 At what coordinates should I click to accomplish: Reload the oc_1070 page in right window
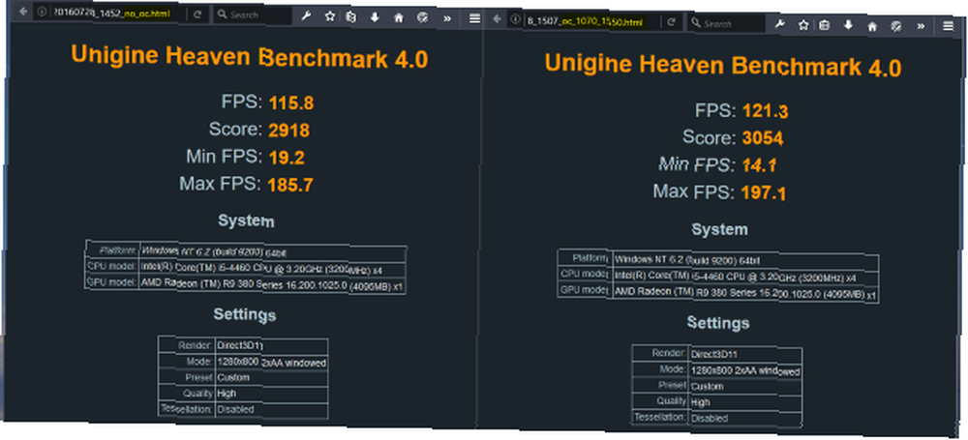(671, 23)
